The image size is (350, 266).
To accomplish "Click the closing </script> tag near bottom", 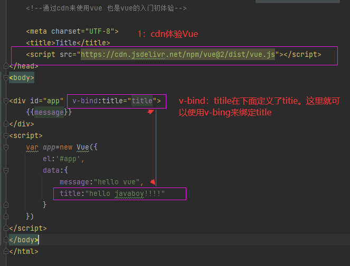I will coord(28,228).
